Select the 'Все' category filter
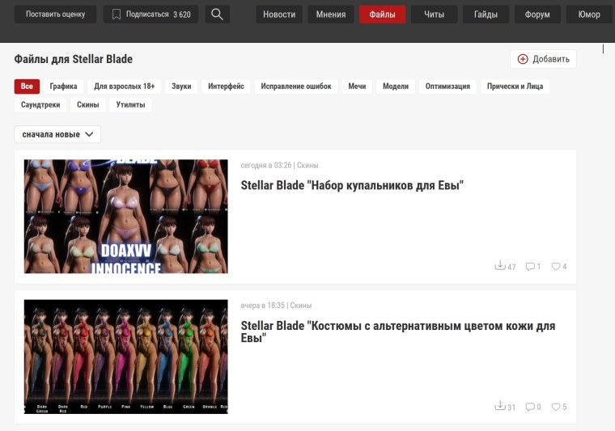 pos(27,87)
